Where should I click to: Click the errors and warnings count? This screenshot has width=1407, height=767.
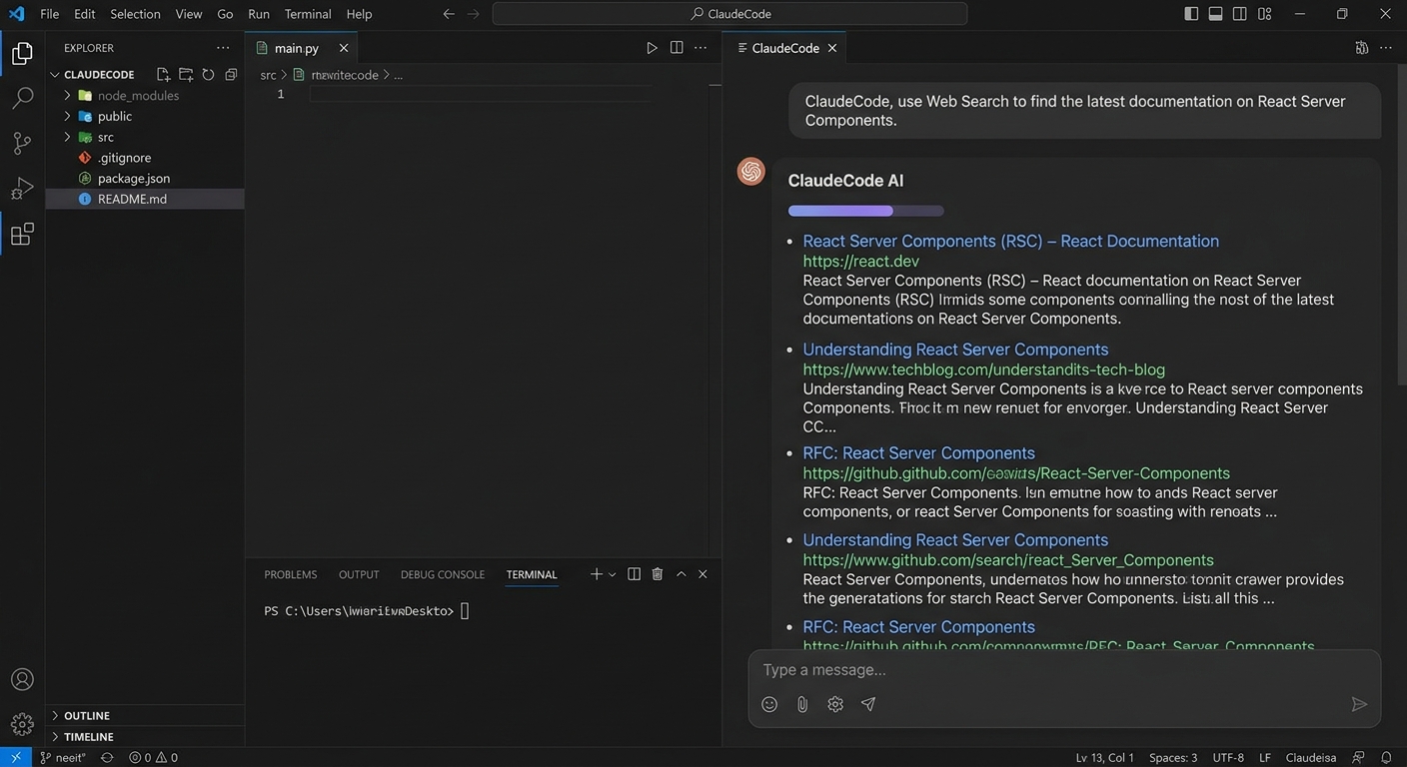153,757
